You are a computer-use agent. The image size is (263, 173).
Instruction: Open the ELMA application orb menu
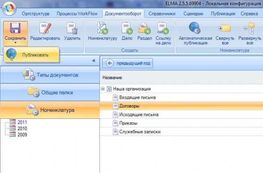tap(9, 8)
